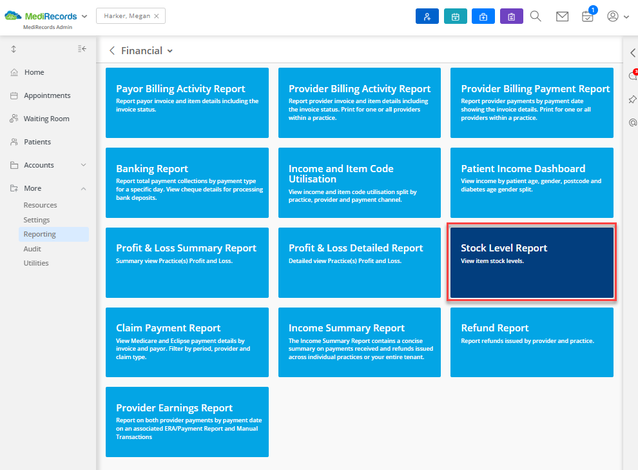
Task: Open the teal calendar appointment icon
Action: [x=456, y=16]
